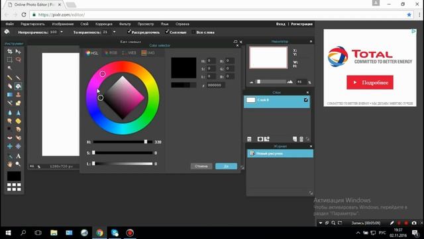The width and height of the screenshot is (424, 239).
Task: Select the Color Picker eyedropper tool
Action: (10, 156)
